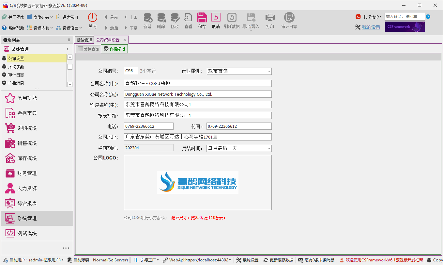
Task: Open 采购模块 in sidebar
Action: click(37, 128)
